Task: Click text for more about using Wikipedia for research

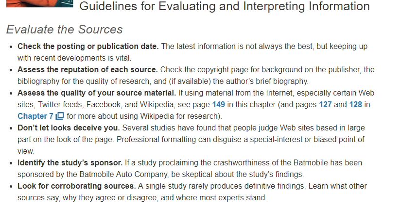Action: [x=144, y=116]
